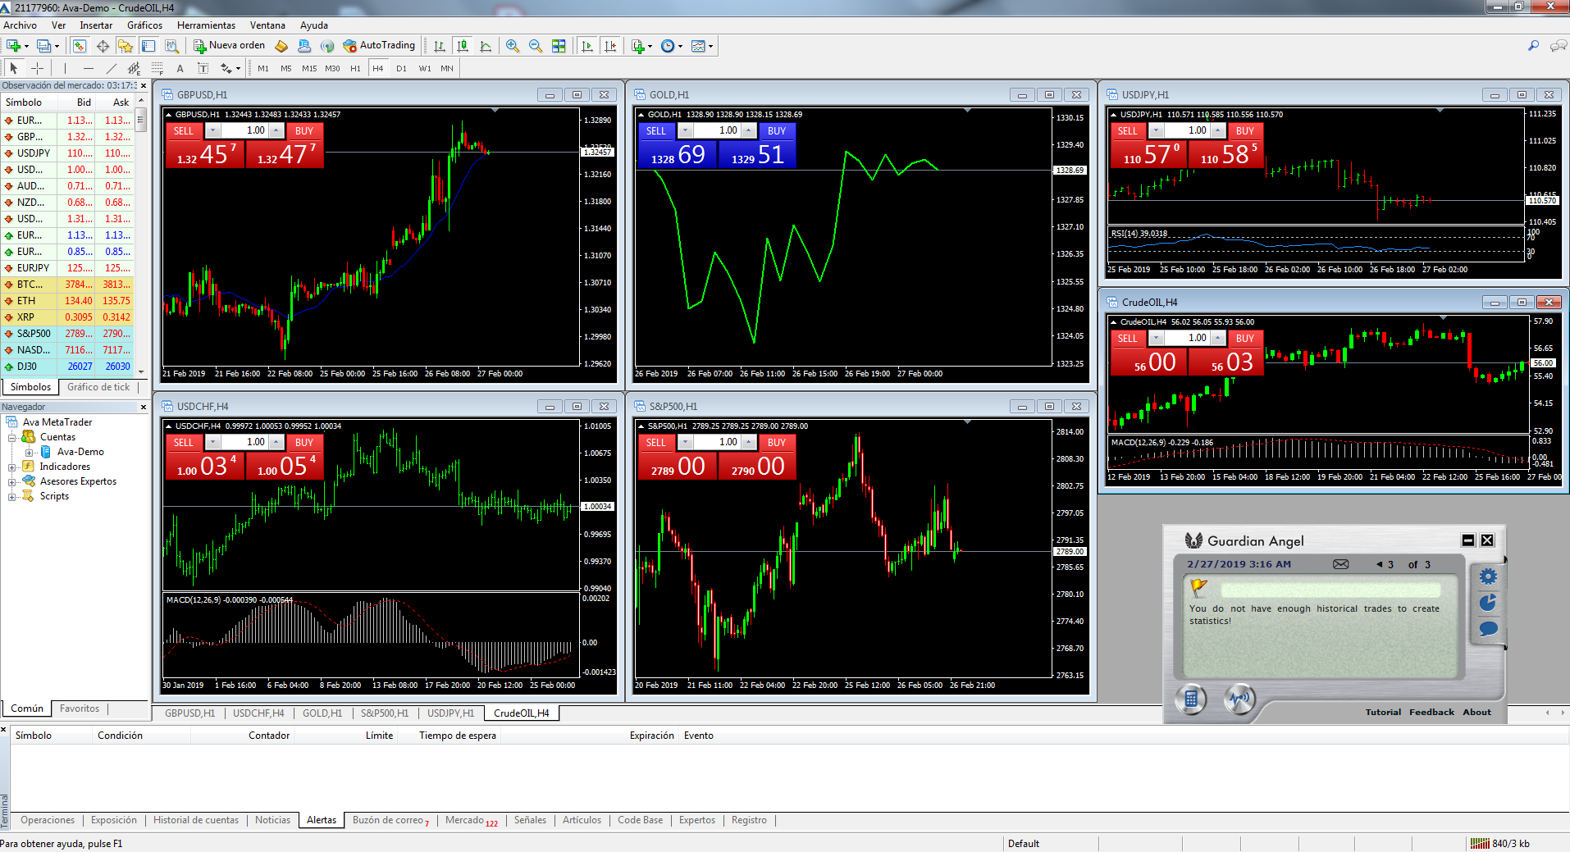This screenshot has width=1570, height=852.
Task: Toggle the Market Watch panel button
Action: pos(80,46)
